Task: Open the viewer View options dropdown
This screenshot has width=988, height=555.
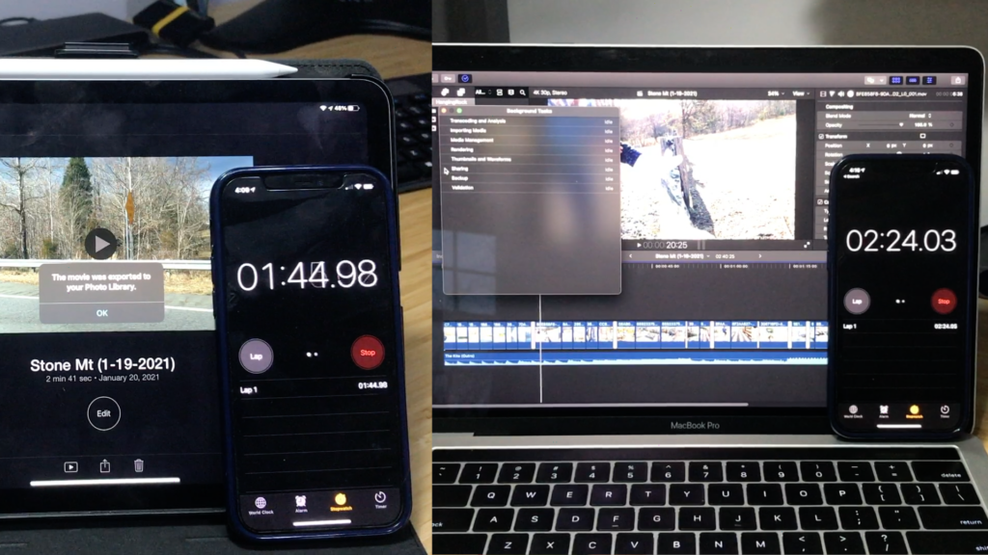Action: 800,93
